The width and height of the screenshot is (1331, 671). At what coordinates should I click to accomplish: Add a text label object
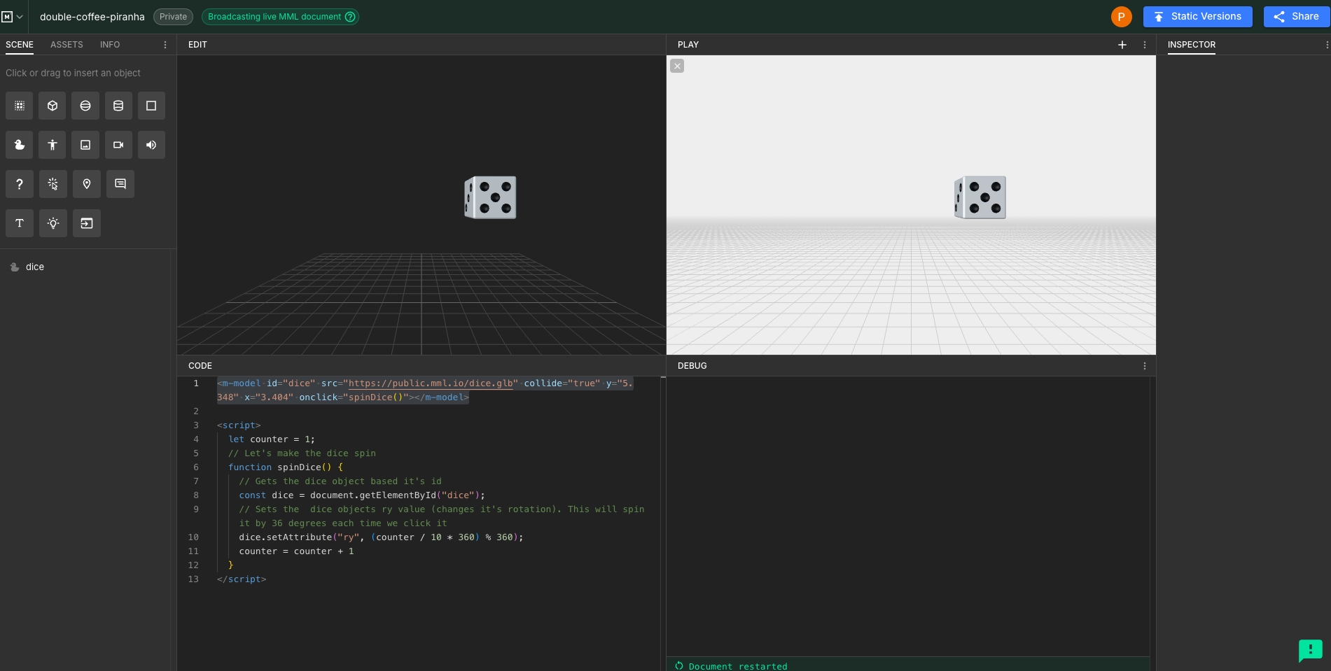coord(20,223)
